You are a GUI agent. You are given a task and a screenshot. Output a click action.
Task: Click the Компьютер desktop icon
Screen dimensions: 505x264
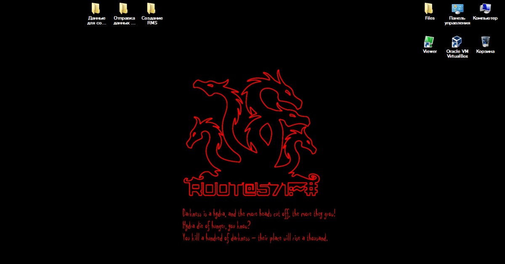click(x=485, y=8)
